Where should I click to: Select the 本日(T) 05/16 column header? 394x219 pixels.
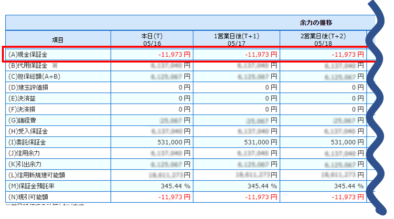click(152, 40)
